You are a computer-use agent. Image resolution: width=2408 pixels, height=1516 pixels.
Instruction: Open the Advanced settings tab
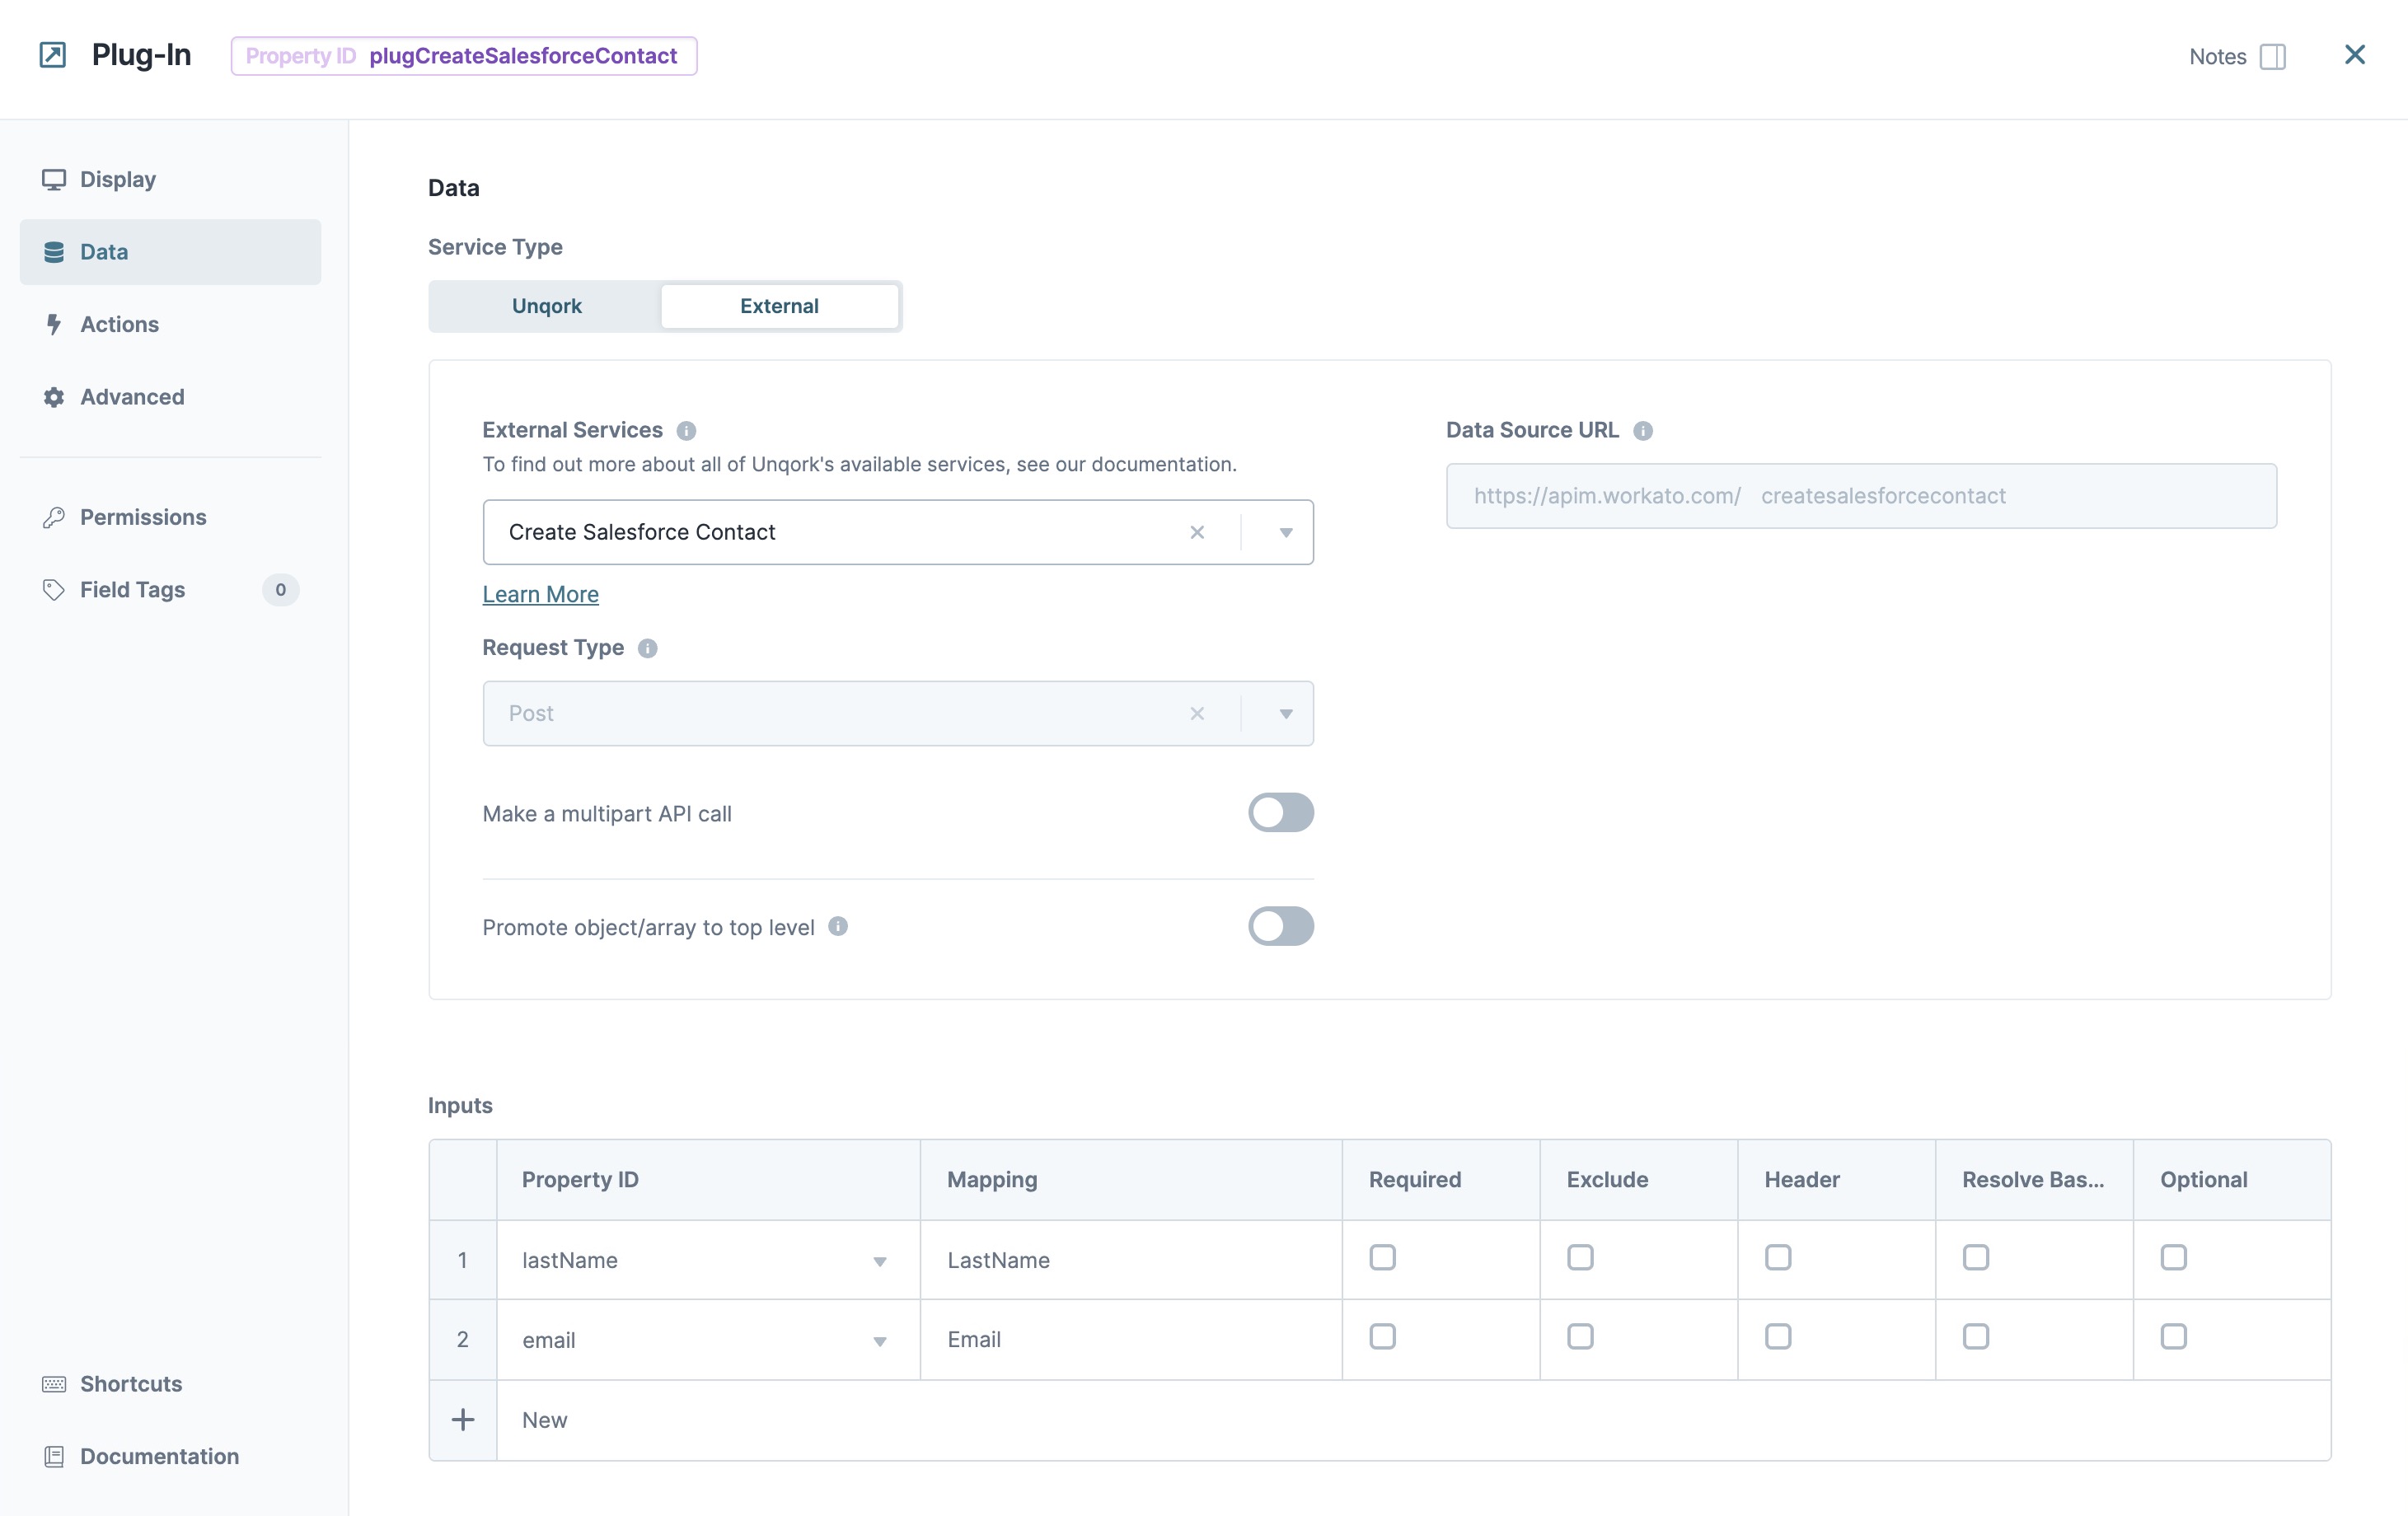170,397
